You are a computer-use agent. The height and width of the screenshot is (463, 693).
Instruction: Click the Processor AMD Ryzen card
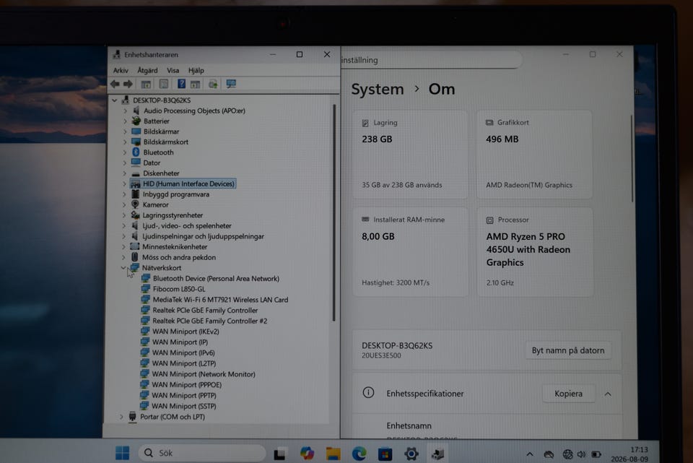point(535,251)
